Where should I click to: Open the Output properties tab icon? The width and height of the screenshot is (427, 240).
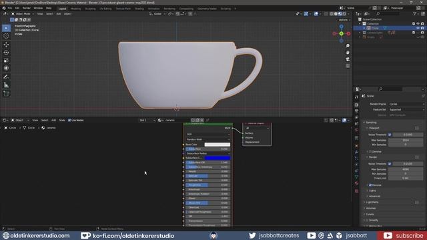356,111
